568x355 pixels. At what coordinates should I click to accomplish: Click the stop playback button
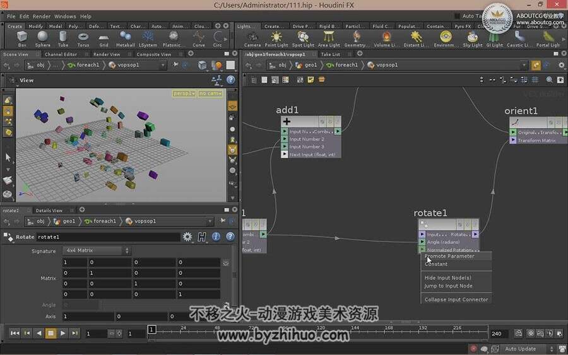coord(50,333)
